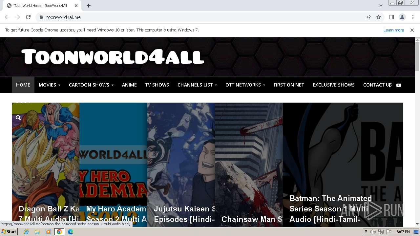Open the TV SHOWS menu item
This screenshot has height=236, width=420.
point(157,85)
